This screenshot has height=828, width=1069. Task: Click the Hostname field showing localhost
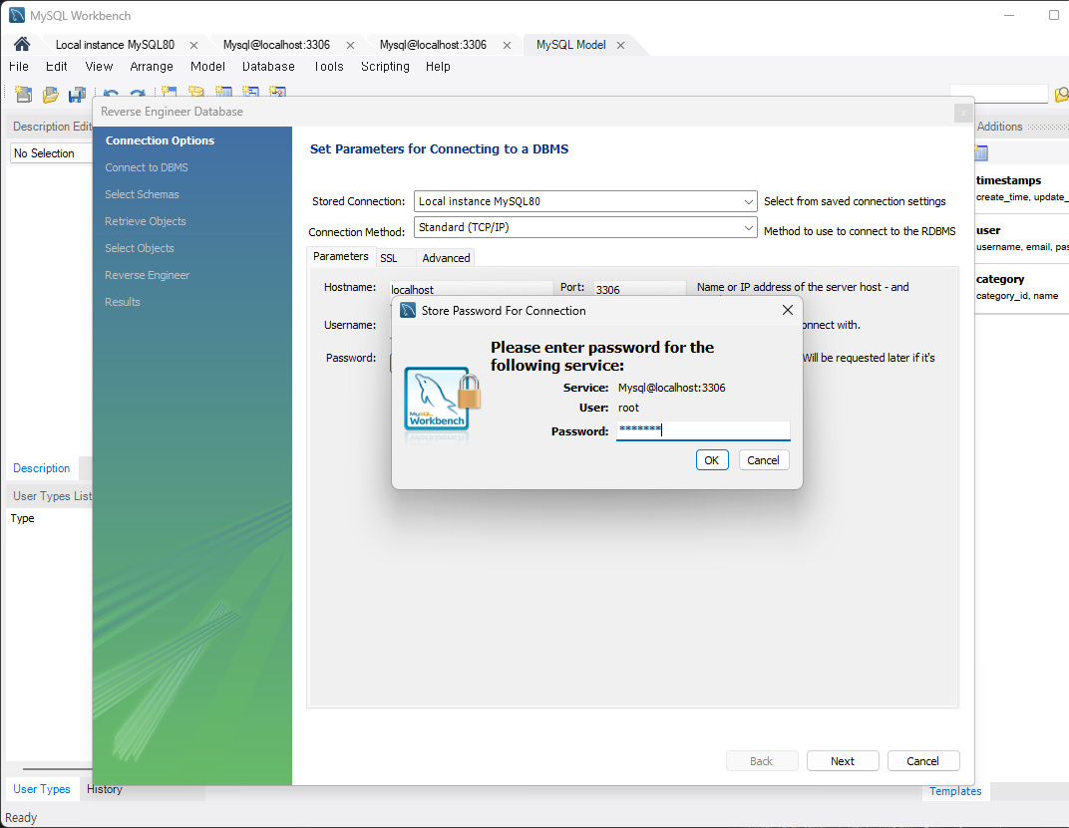[471, 289]
